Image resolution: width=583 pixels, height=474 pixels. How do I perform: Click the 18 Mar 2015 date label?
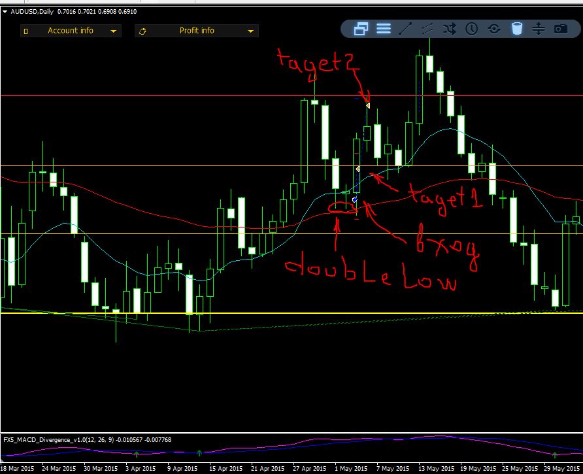pos(17,468)
